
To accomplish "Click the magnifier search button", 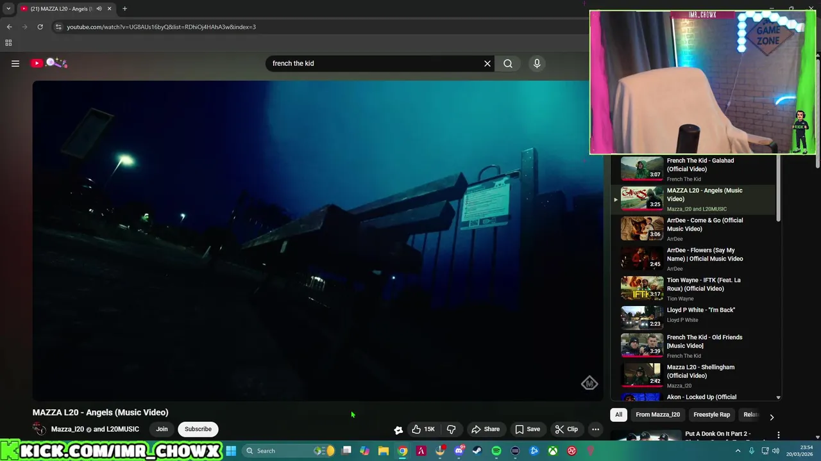I will 508,63.
